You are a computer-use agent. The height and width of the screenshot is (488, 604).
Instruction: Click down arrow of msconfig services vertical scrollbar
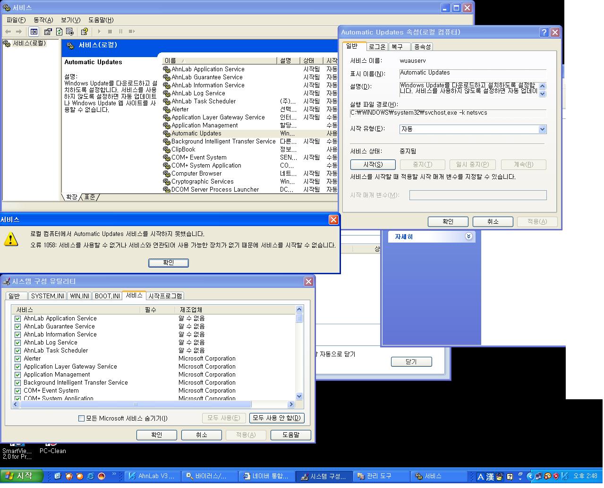click(299, 396)
